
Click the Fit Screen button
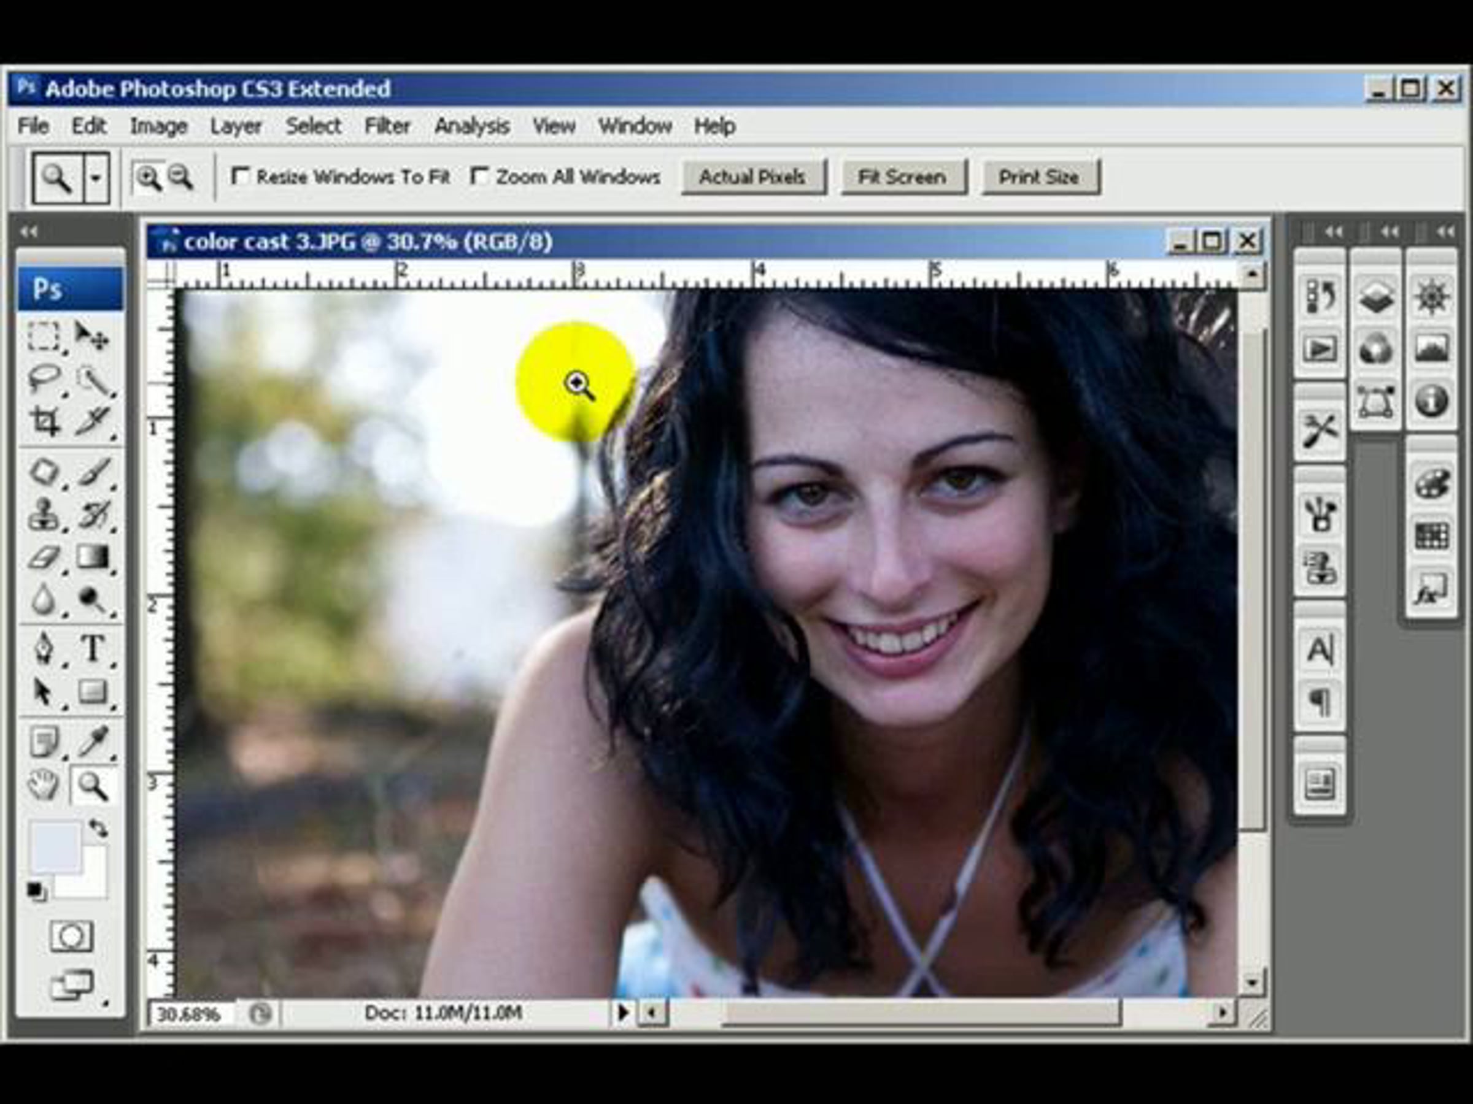902,177
